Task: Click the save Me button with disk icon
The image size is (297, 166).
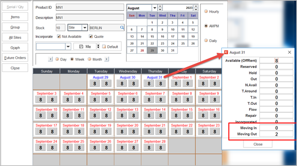Action: coord(84,47)
